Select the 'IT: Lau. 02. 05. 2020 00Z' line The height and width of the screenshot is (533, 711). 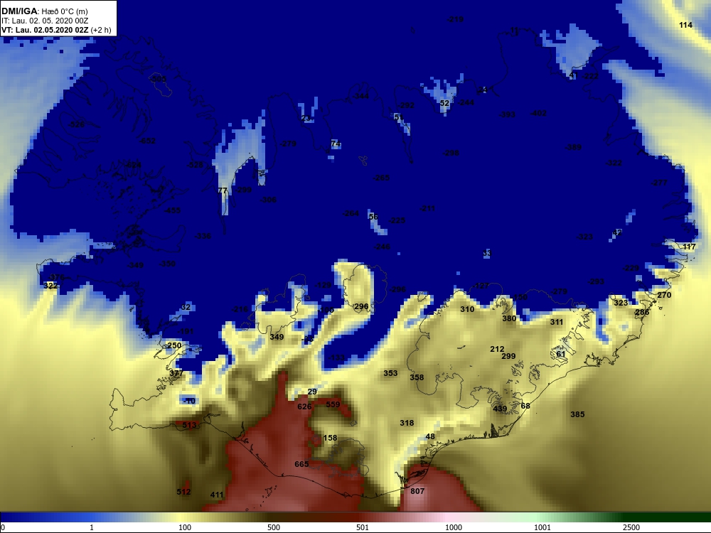tap(44, 21)
